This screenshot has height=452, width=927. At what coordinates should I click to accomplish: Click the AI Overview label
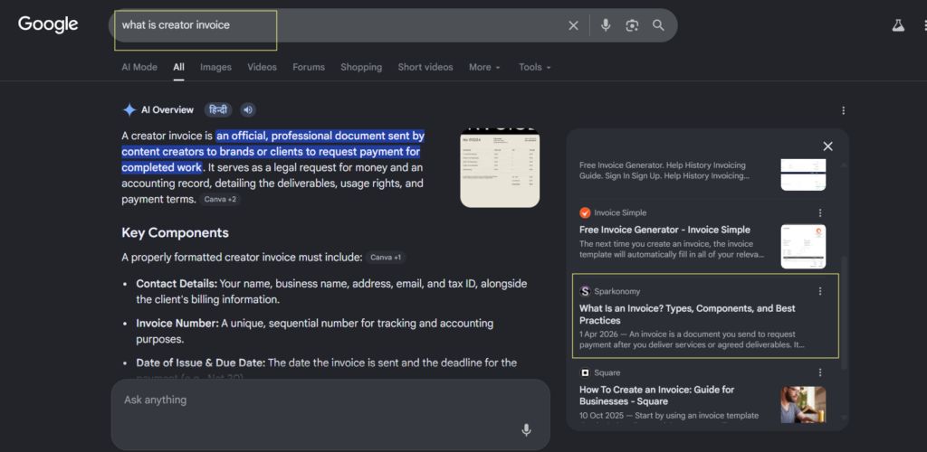pos(167,109)
